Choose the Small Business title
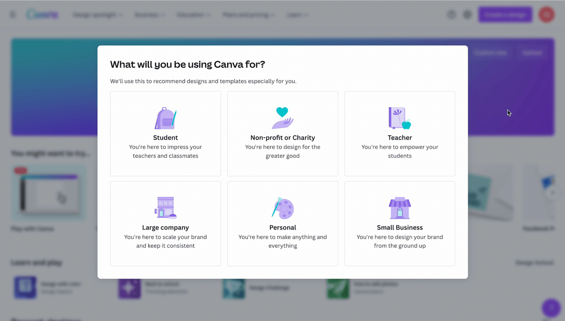Image resolution: width=565 pixels, height=321 pixels. tap(400, 228)
